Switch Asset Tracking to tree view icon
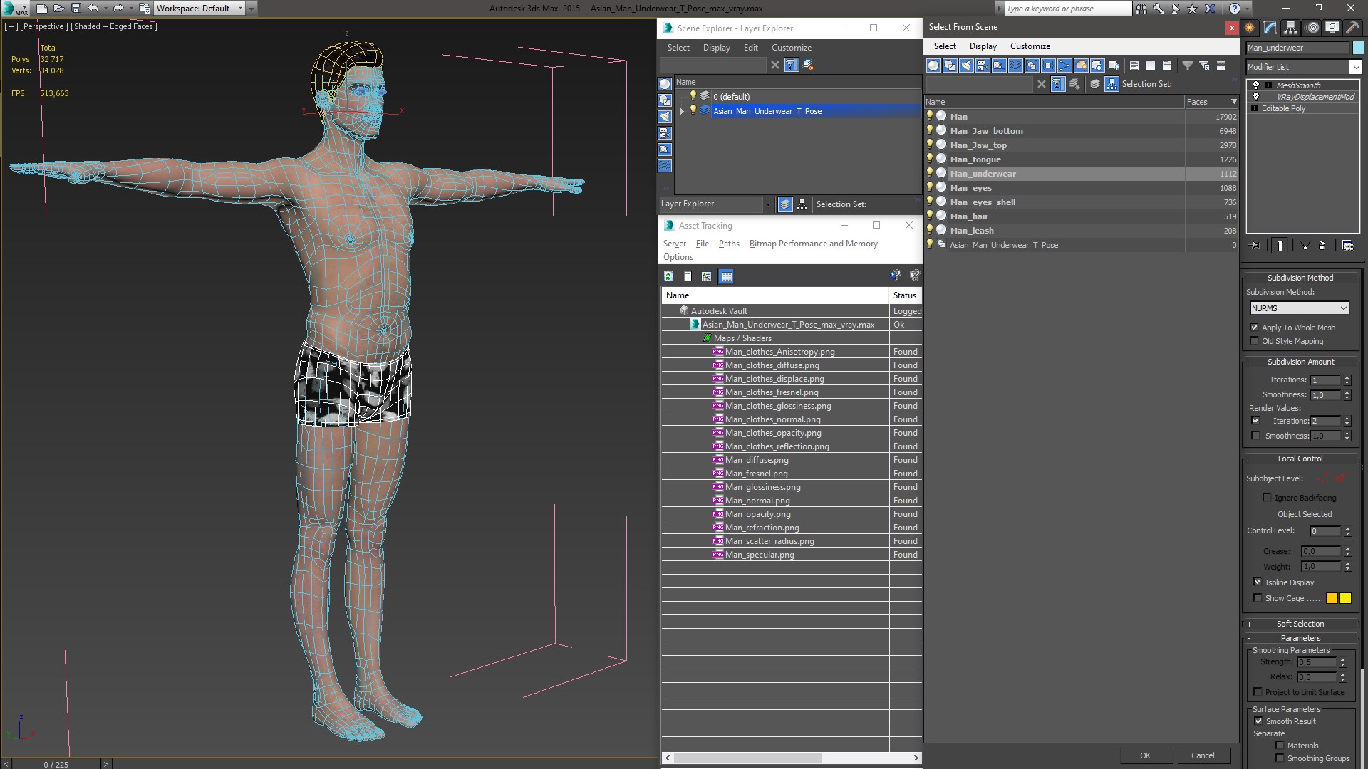 (x=706, y=276)
